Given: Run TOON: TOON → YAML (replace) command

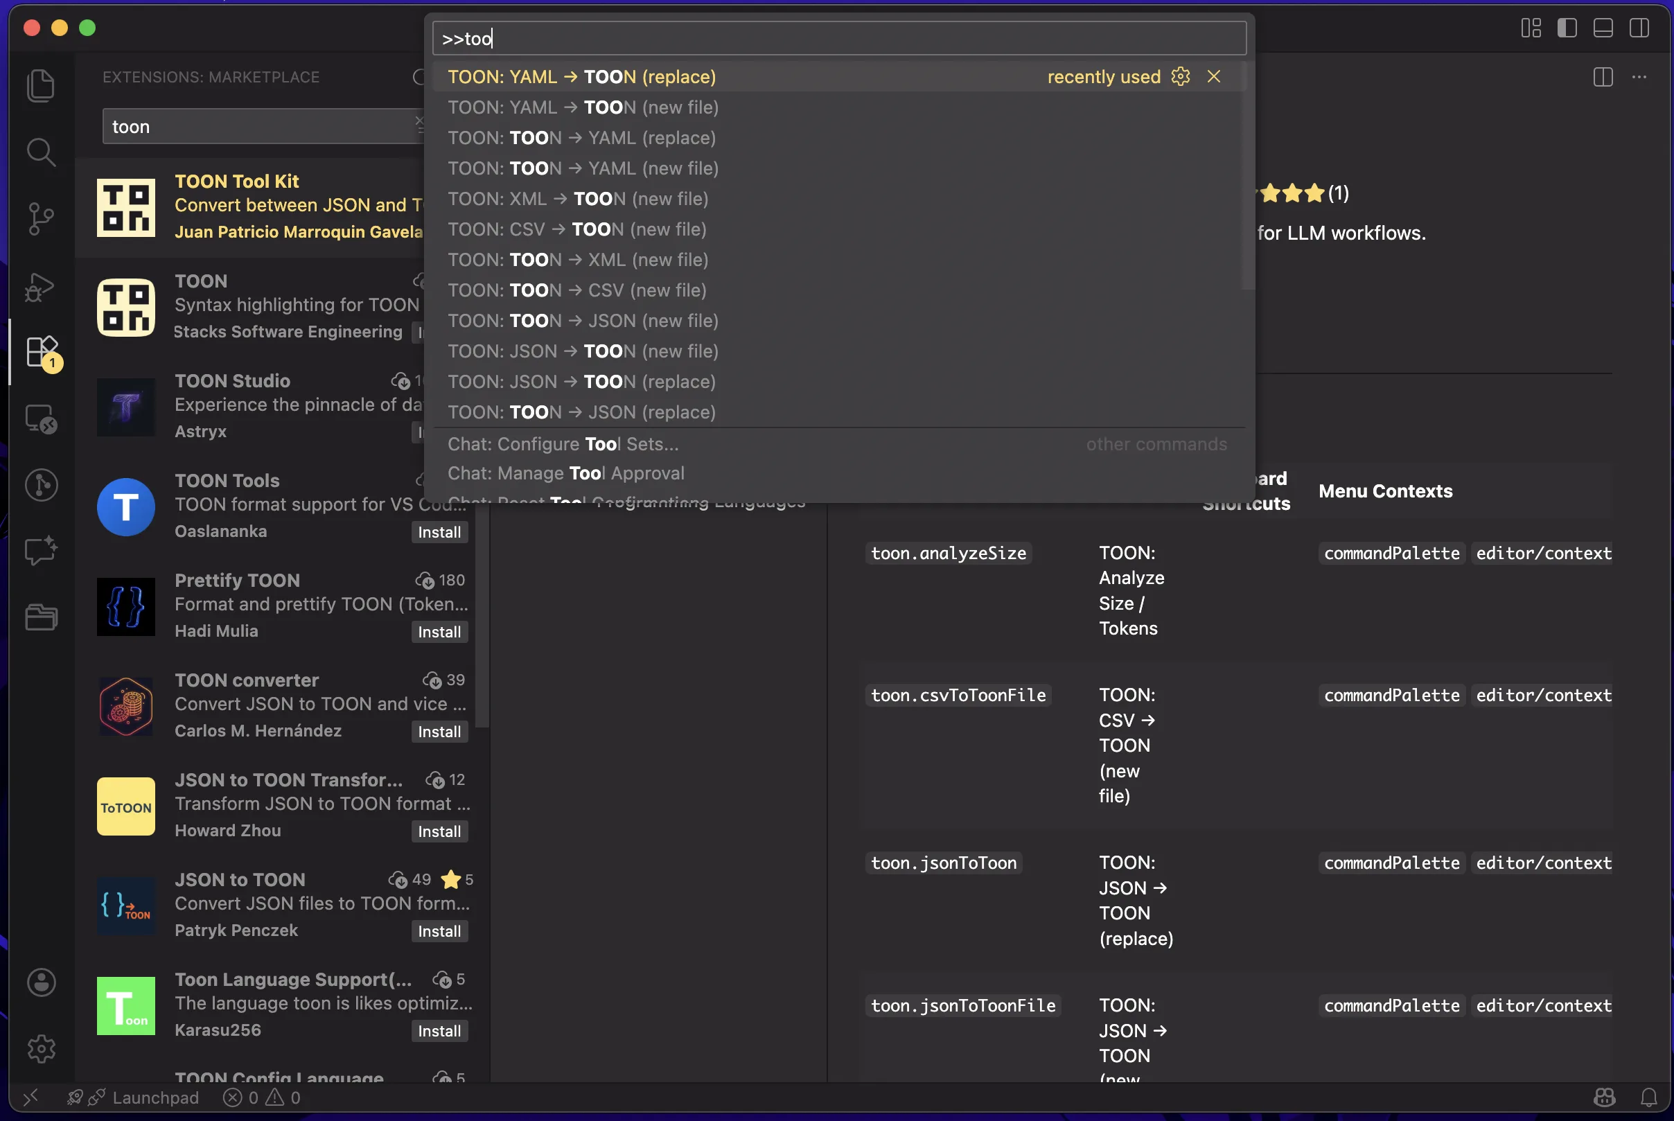Looking at the screenshot, I should [x=839, y=138].
